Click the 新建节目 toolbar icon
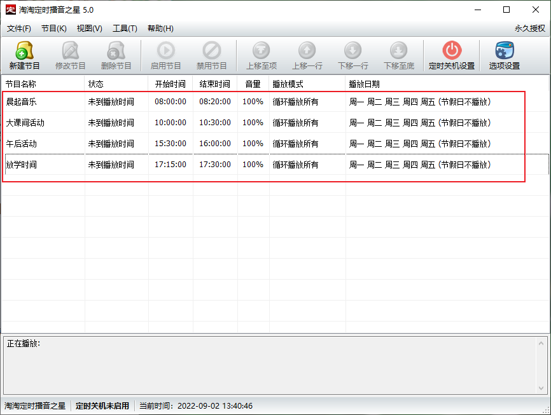The image size is (551, 415). pos(24,51)
